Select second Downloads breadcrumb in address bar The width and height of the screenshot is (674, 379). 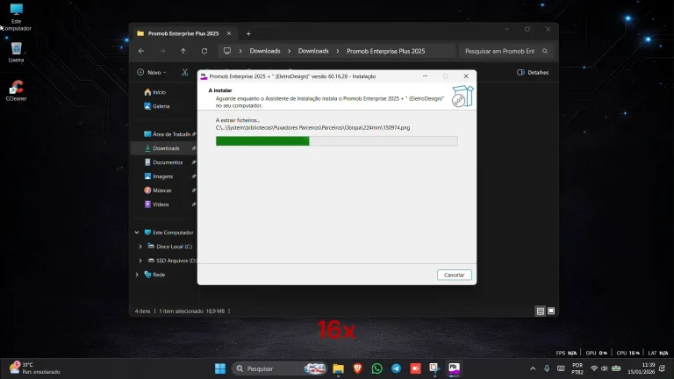(x=313, y=51)
